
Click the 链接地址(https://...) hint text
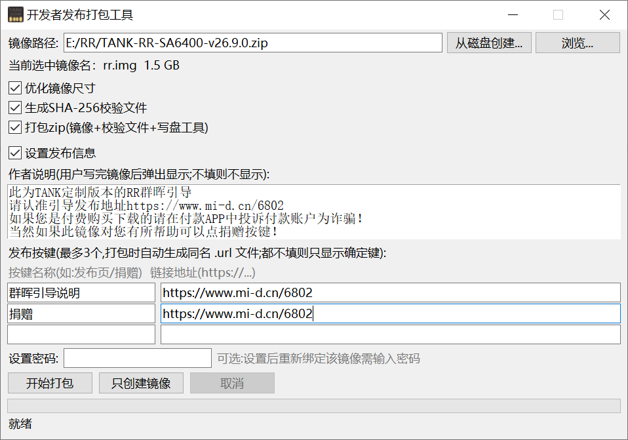click(x=203, y=273)
